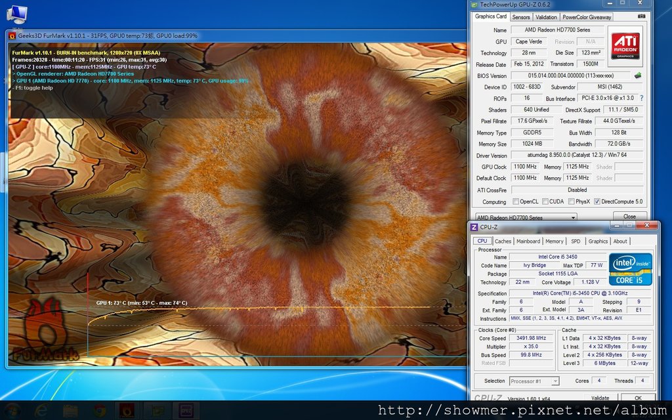Click the BIOS save chip icon in GPU-Z
Screen dimensions: 672x420
click(x=638, y=75)
